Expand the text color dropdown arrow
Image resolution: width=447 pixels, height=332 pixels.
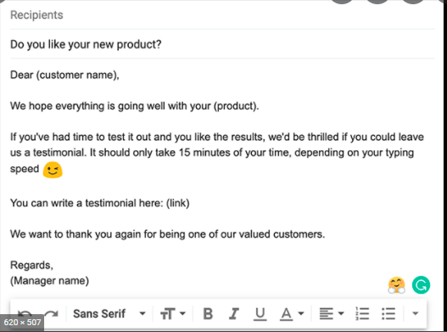(x=301, y=313)
